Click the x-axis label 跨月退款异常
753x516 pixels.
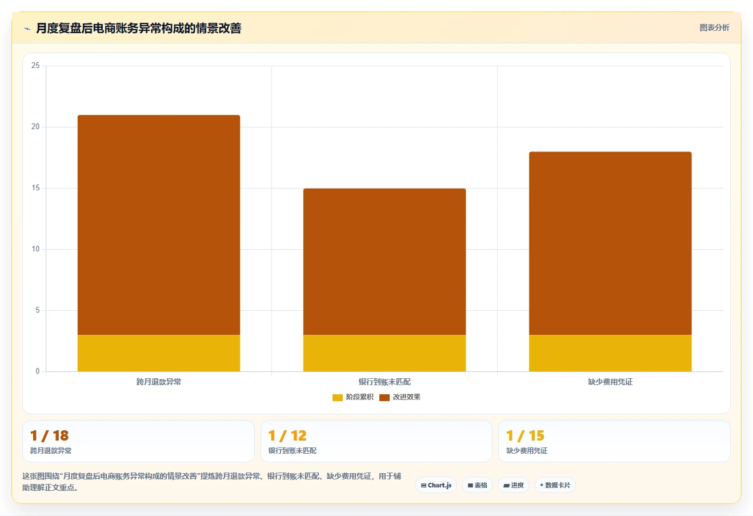coord(159,382)
